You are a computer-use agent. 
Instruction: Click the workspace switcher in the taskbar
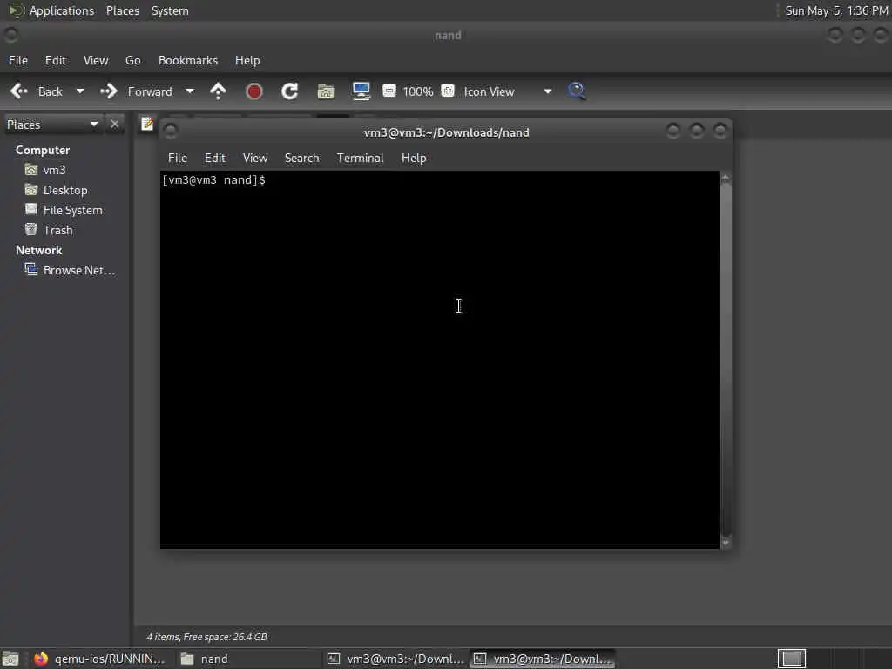pos(792,659)
